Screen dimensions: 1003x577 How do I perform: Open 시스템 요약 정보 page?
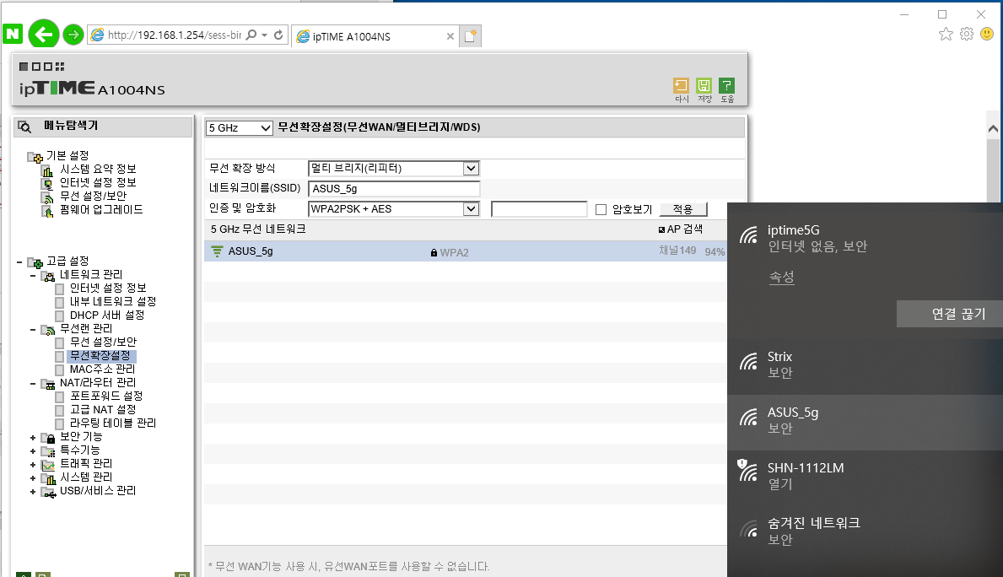pos(98,169)
